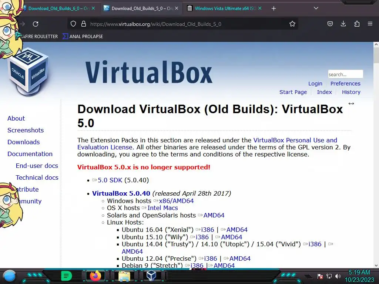Open the extensions puzzle icon

(x=357, y=24)
